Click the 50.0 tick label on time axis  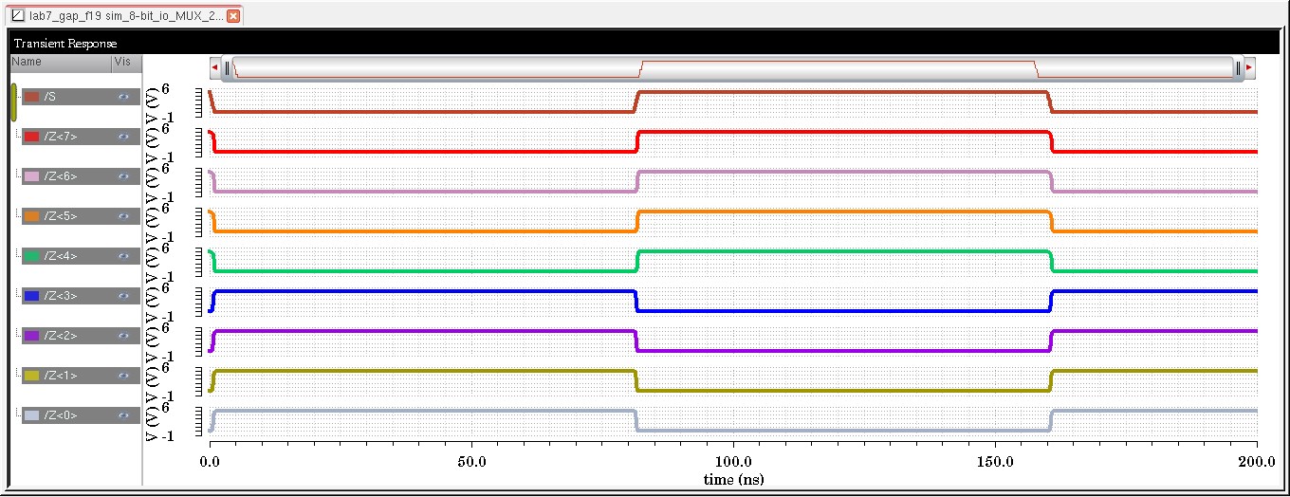click(471, 464)
